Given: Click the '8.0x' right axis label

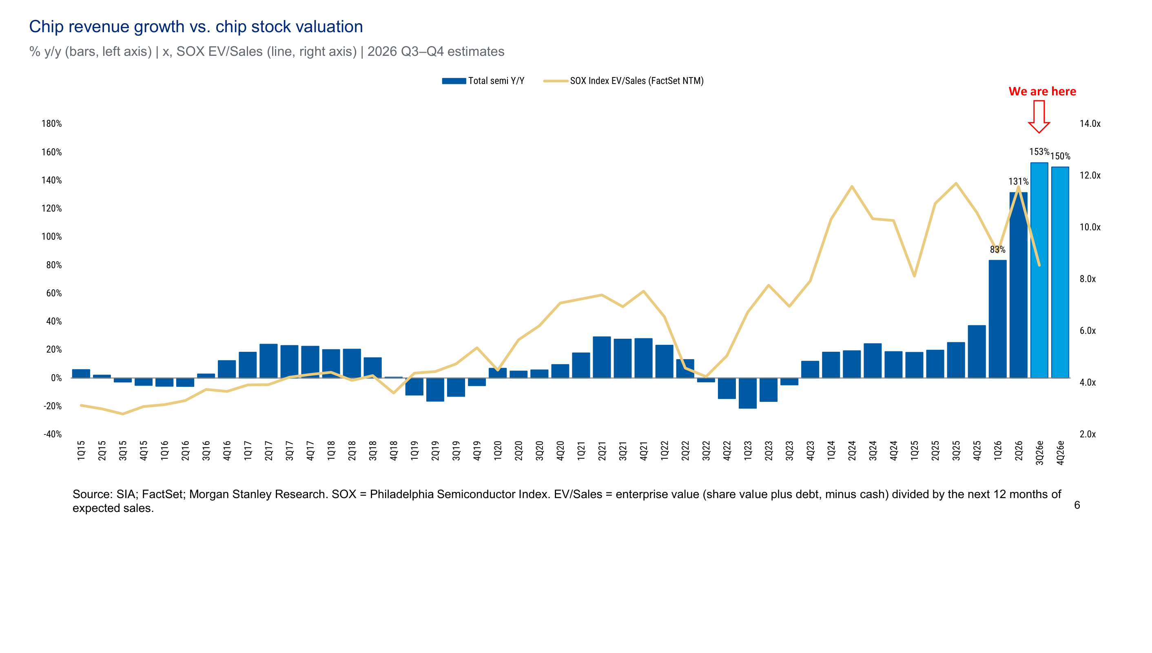Looking at the screenshot, I should coord(1088,279).
